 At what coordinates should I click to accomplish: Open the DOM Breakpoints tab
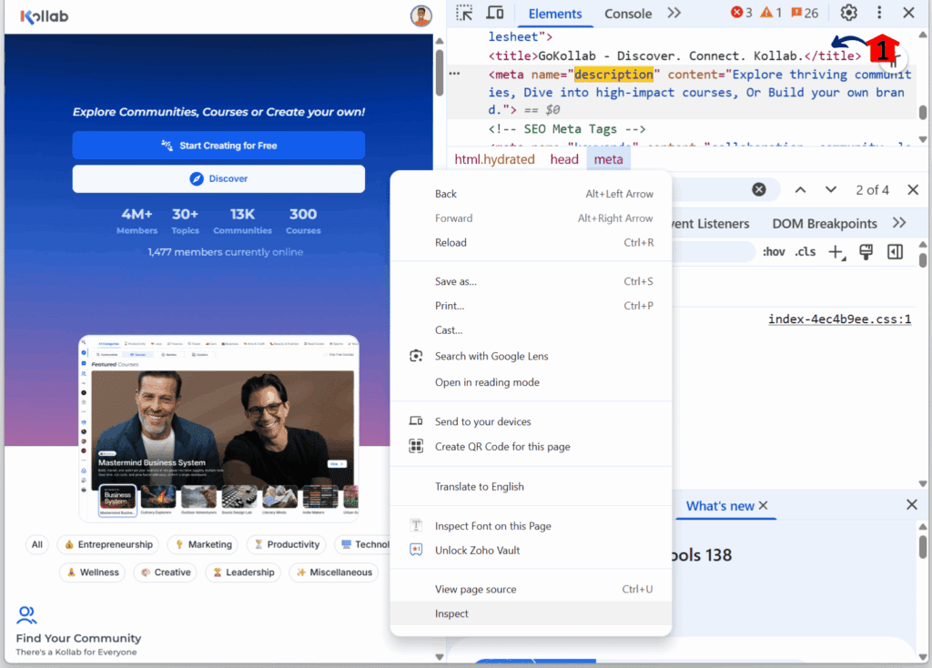(825, 224)
